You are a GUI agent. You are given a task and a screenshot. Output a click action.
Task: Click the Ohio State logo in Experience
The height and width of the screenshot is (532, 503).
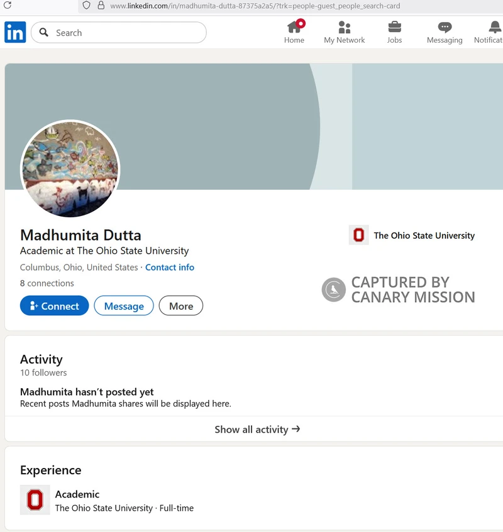point(35,500)
